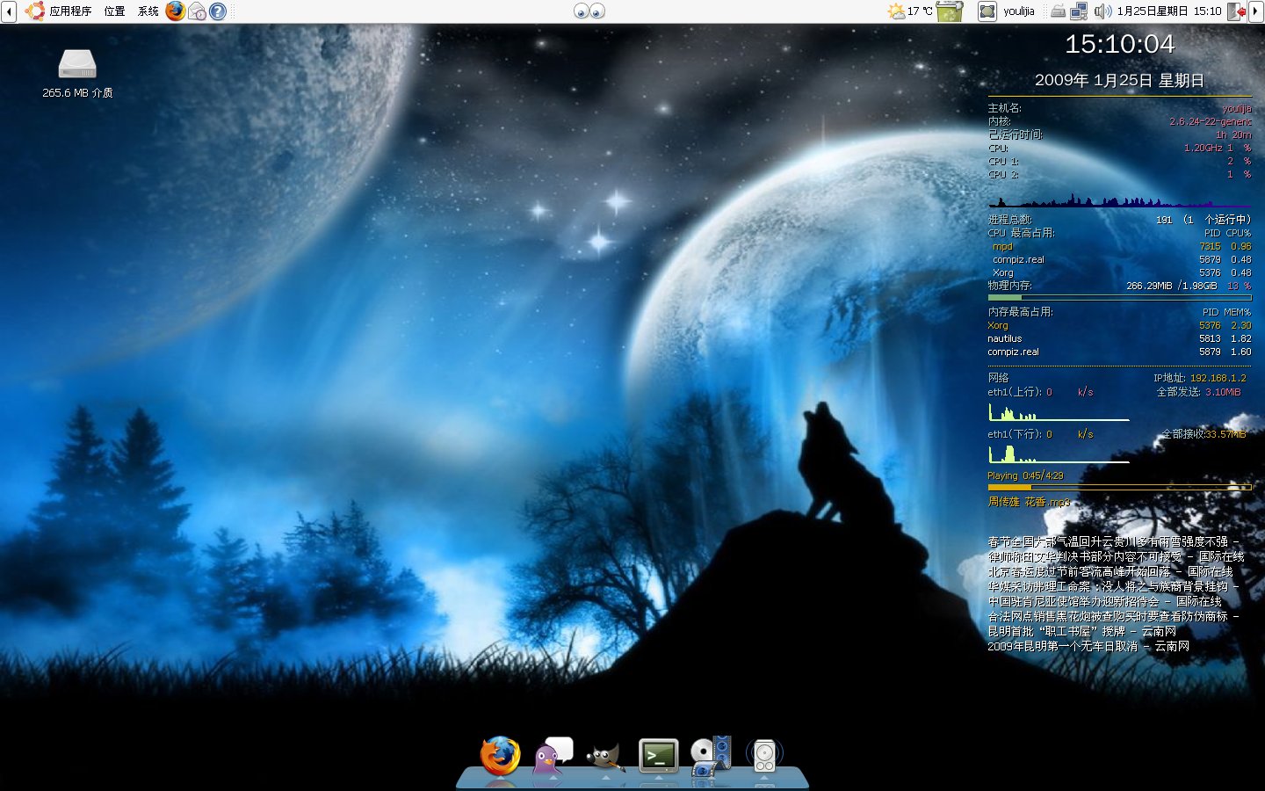Open the Evolution mail icon in the panel
This screenshot has width=1265, height=791.
pyautogui.click(x=197, y=11)
